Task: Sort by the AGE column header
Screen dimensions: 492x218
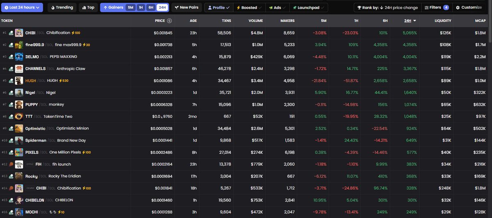Action: pos(193,20)
